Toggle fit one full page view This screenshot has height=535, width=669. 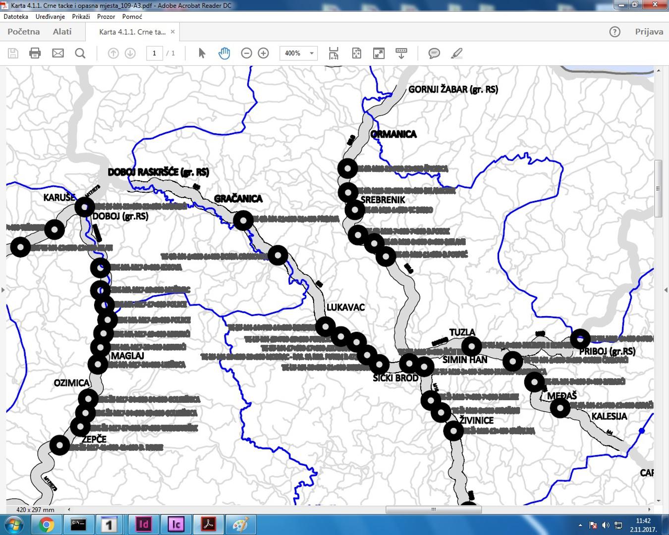click(x=356, y=53)
